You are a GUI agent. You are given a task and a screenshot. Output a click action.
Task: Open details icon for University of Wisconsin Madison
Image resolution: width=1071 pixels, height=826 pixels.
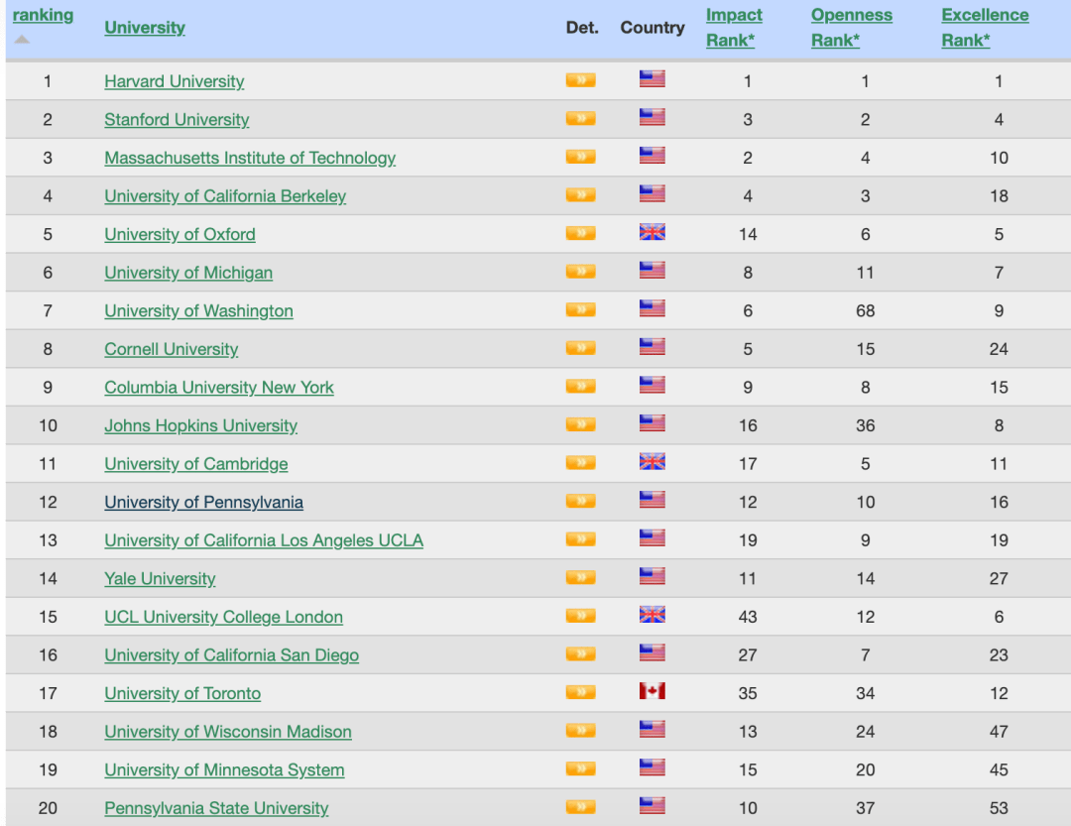(x=580, y=731)
